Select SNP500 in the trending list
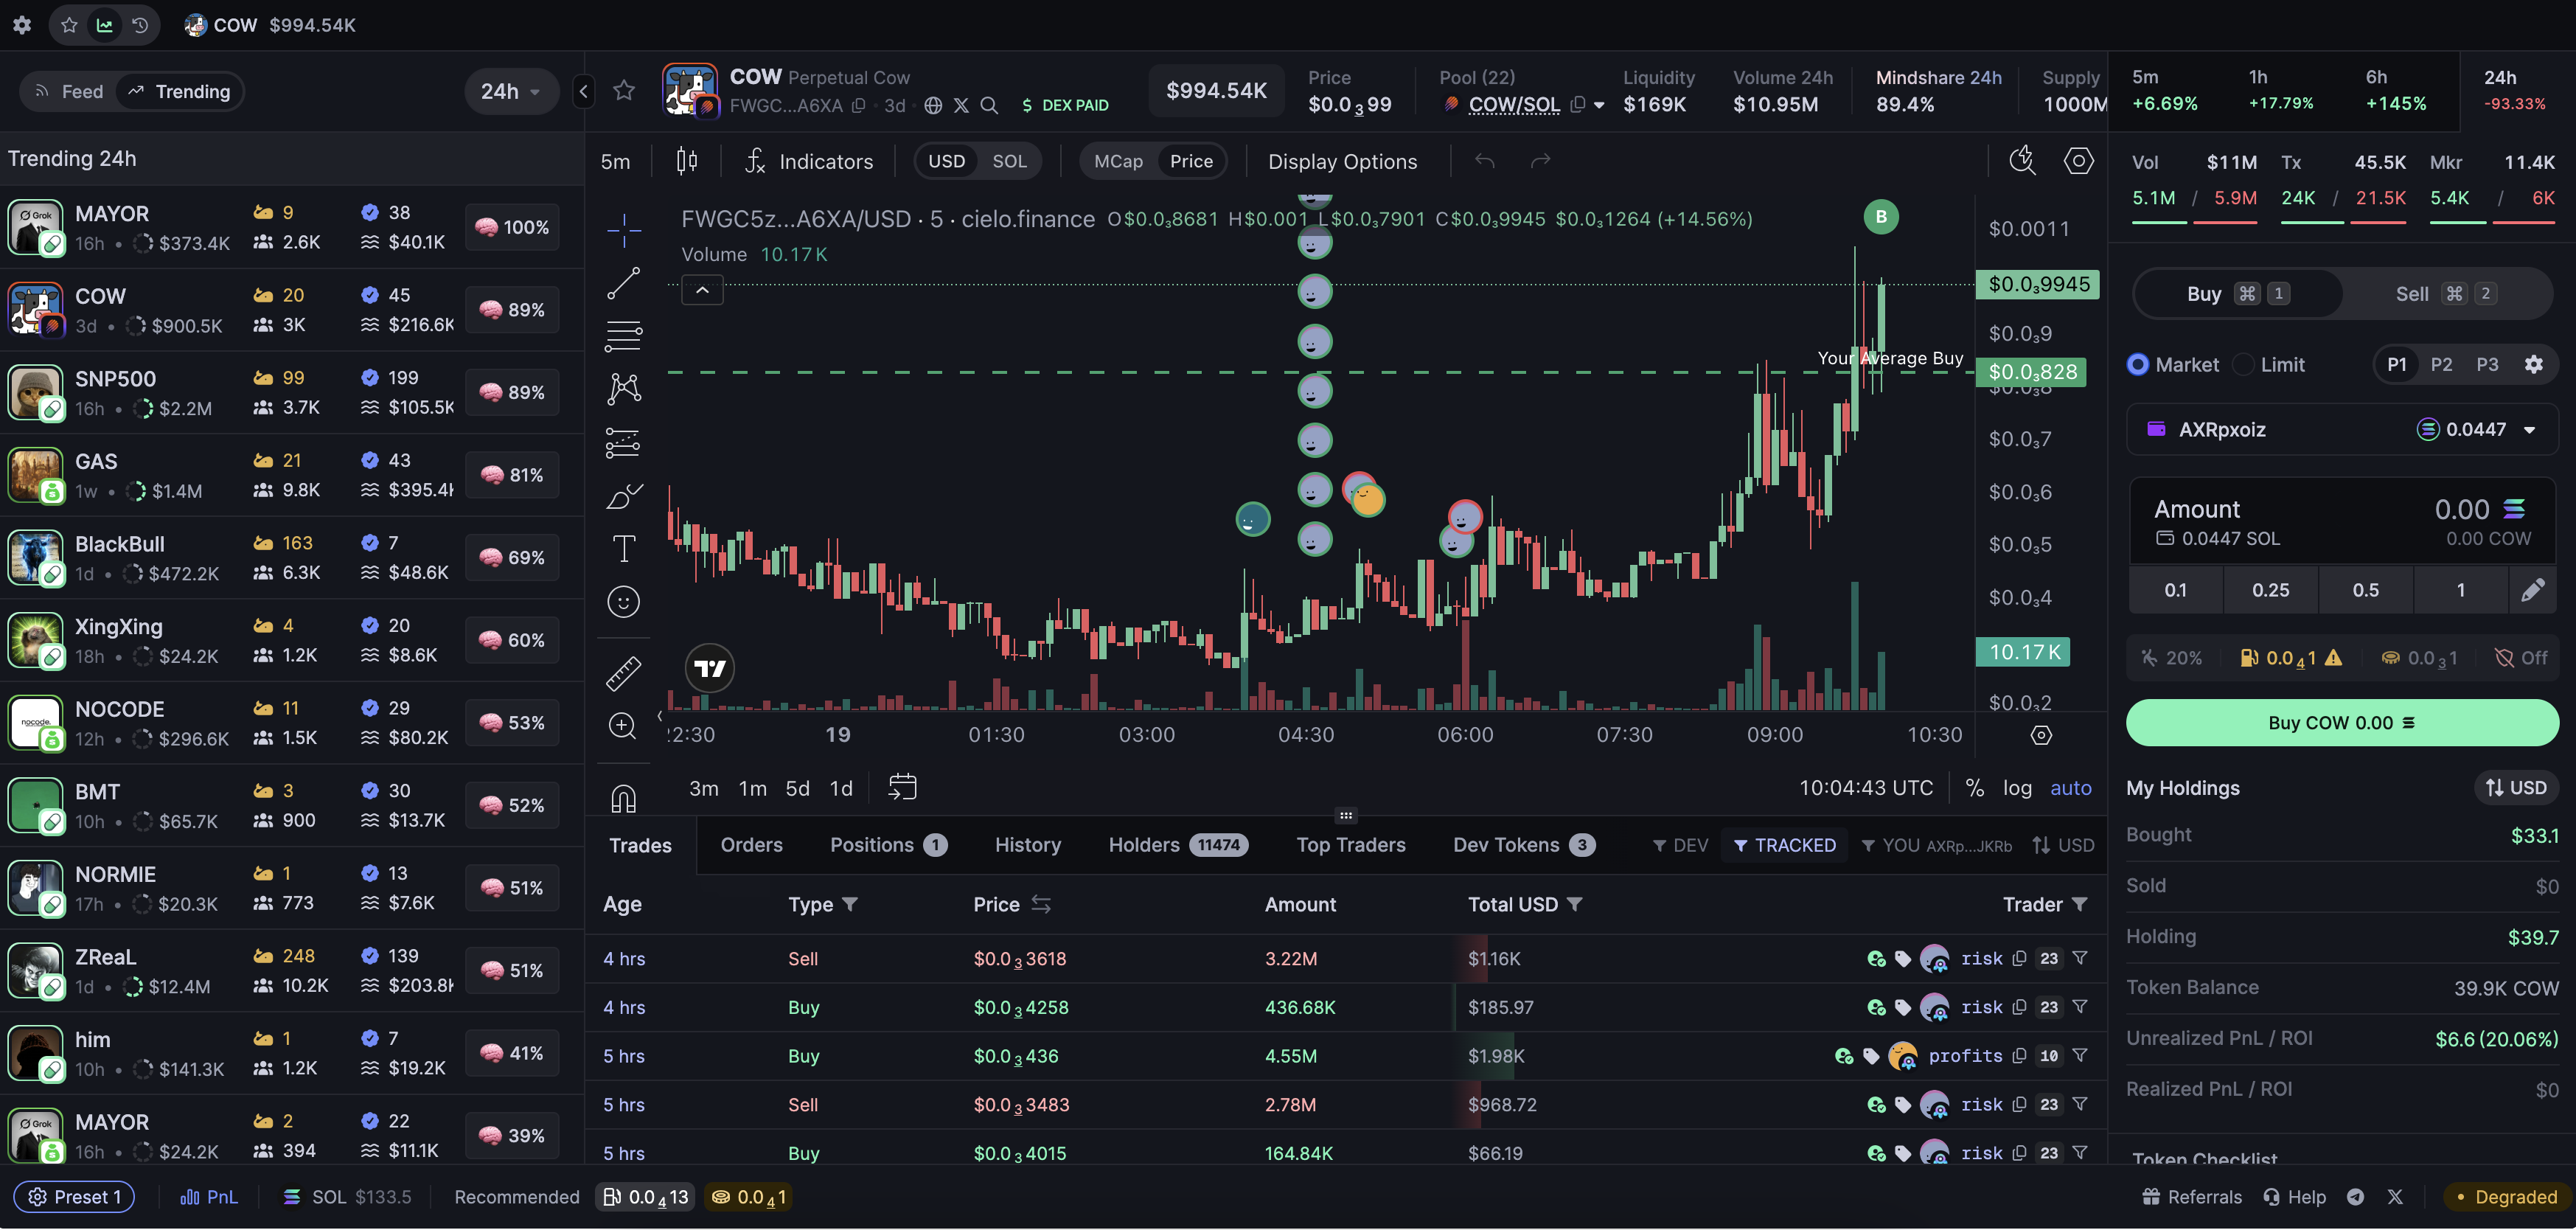 point(115,379)
